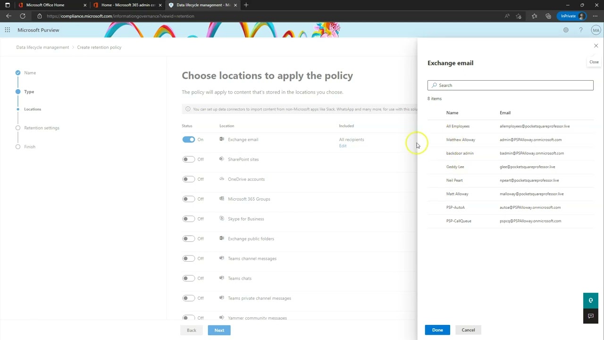Click the Teams chats icon
The image size is (604, 340).
[x=222, y=278]
